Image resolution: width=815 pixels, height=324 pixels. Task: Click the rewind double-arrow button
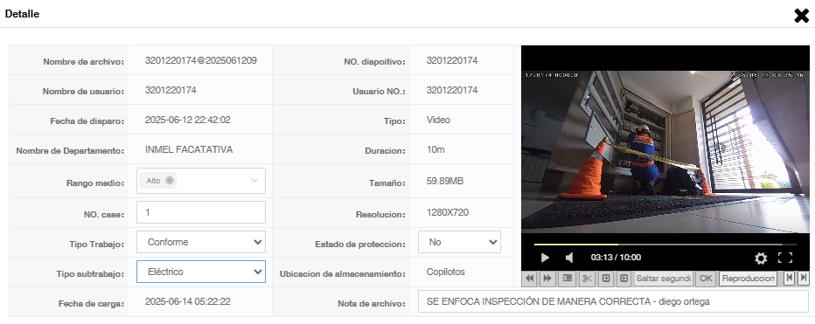(x=530, y=279)
